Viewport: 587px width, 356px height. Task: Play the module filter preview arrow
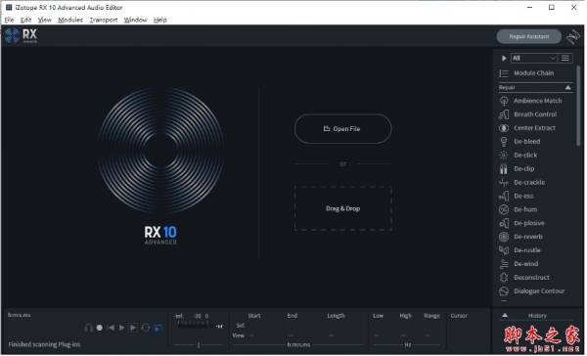(504, 58)
